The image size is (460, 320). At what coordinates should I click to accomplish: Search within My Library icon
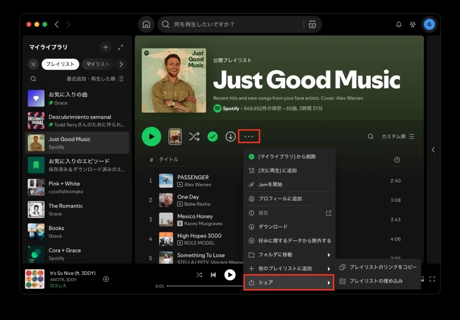coord(33,79)
